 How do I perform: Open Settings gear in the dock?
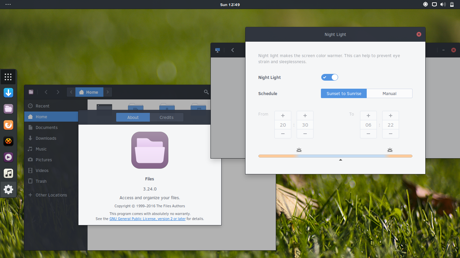click(8, 189)
